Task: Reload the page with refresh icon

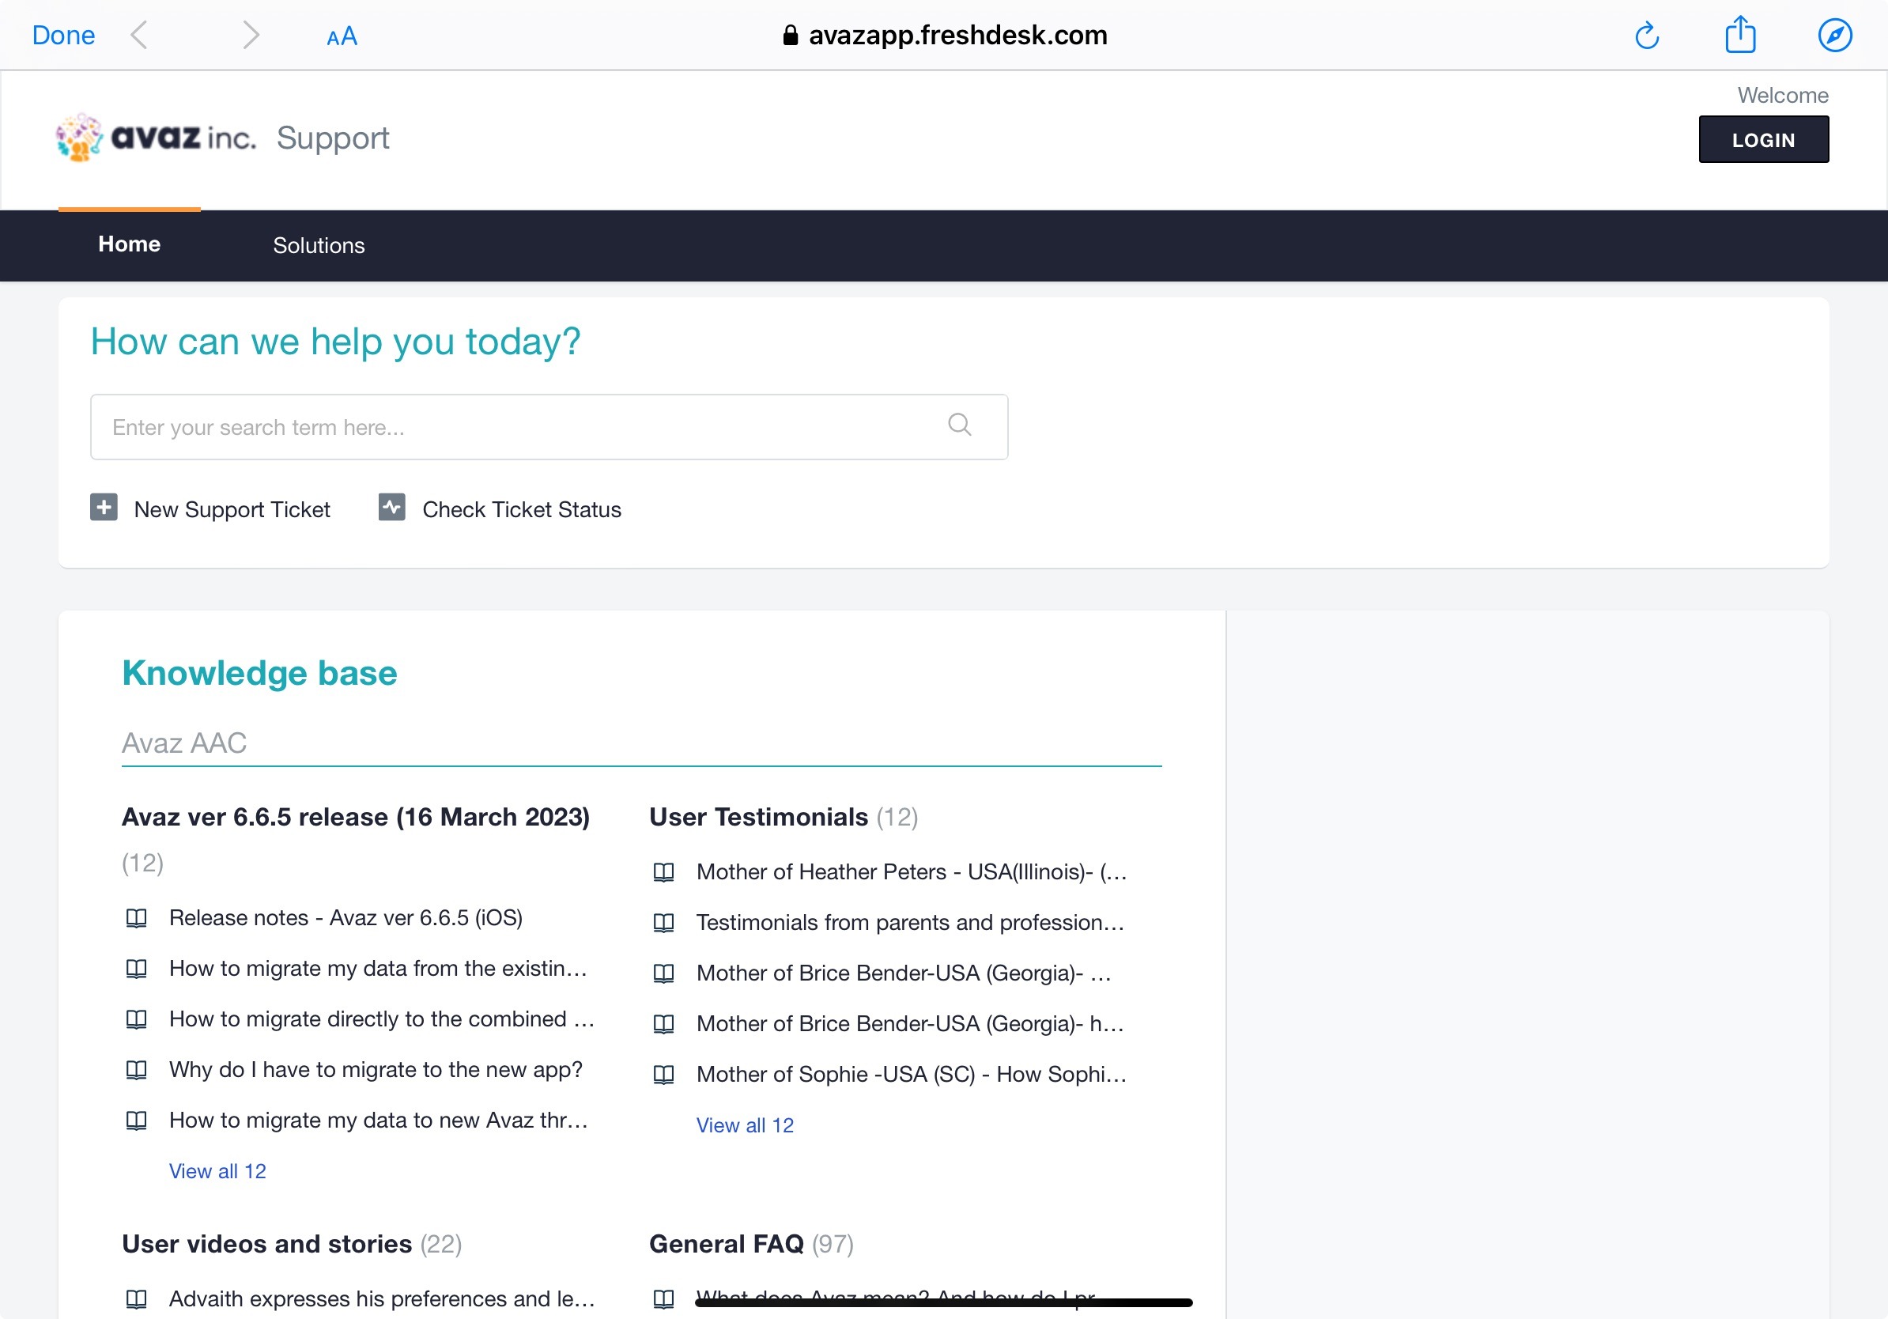Action: tap(1647, 36)
